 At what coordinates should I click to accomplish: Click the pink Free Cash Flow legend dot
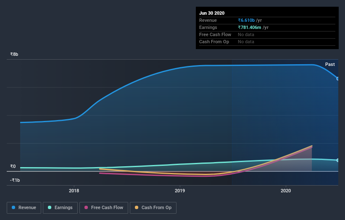click(86, 207)
